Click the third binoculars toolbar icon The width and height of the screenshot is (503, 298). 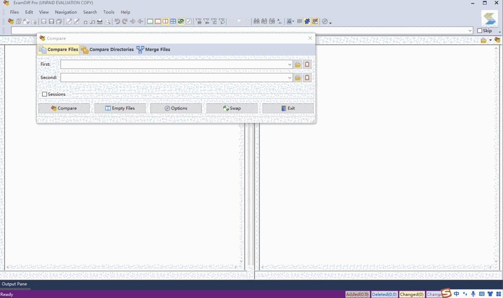[272, 21]
